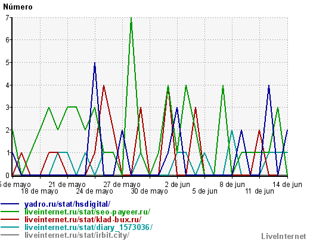
Task: Click the '24 de mayo' axis label
Action: coord(94,191)
